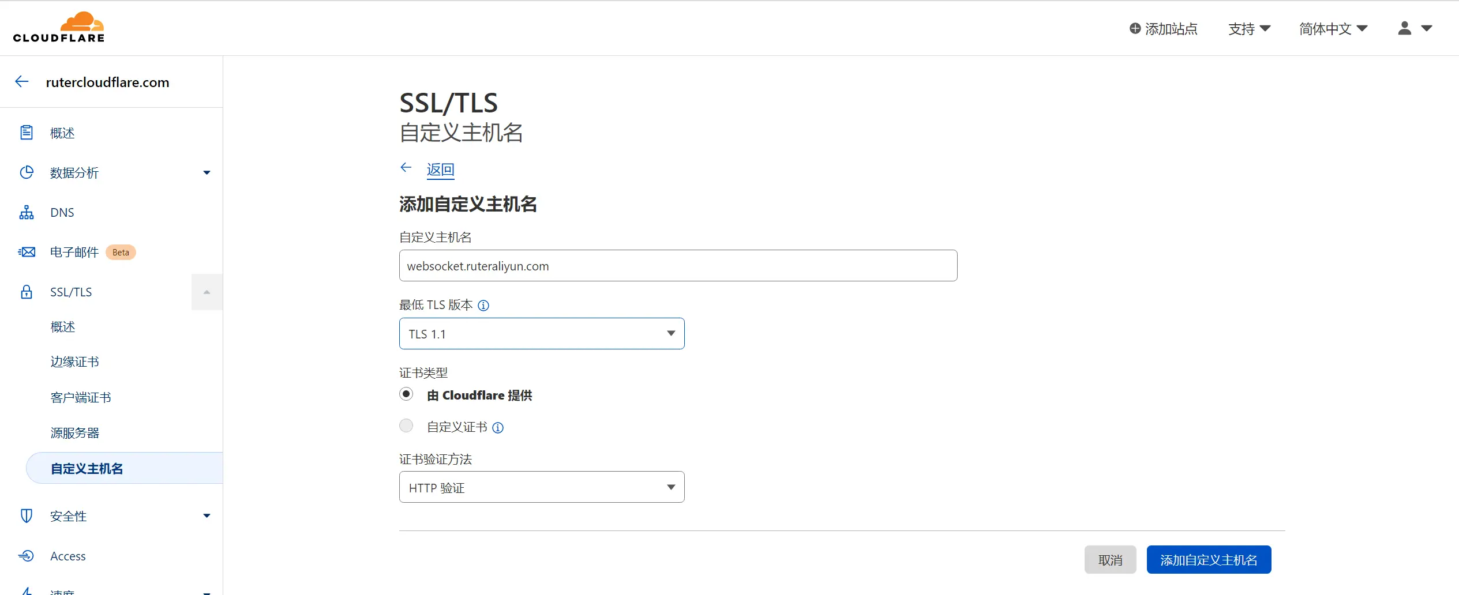
Task: Open the 边缘证书 menu item
Action: point(74,362)
